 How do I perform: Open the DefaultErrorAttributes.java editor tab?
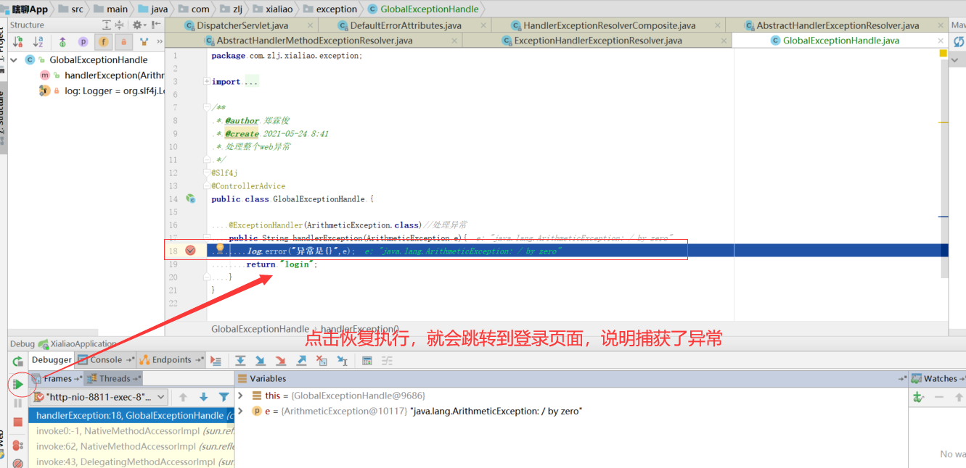coord(405,25)
